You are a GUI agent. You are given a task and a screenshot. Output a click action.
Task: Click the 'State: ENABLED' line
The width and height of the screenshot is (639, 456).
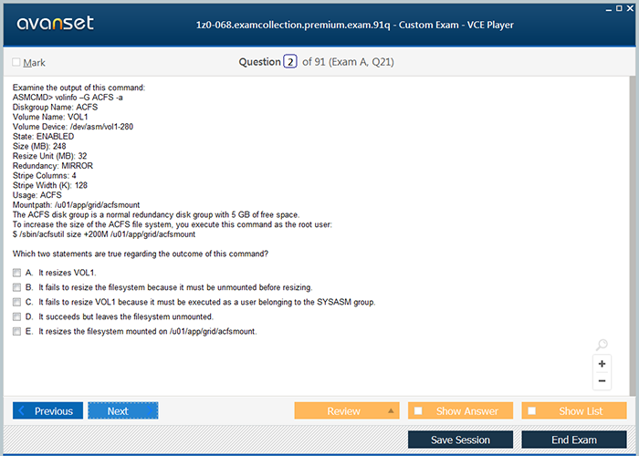point(43,137)
